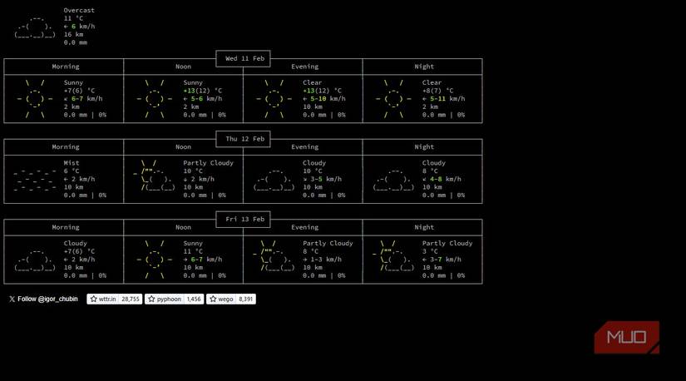Click the wttr.in star count 28,755

[x=131, y=299]
